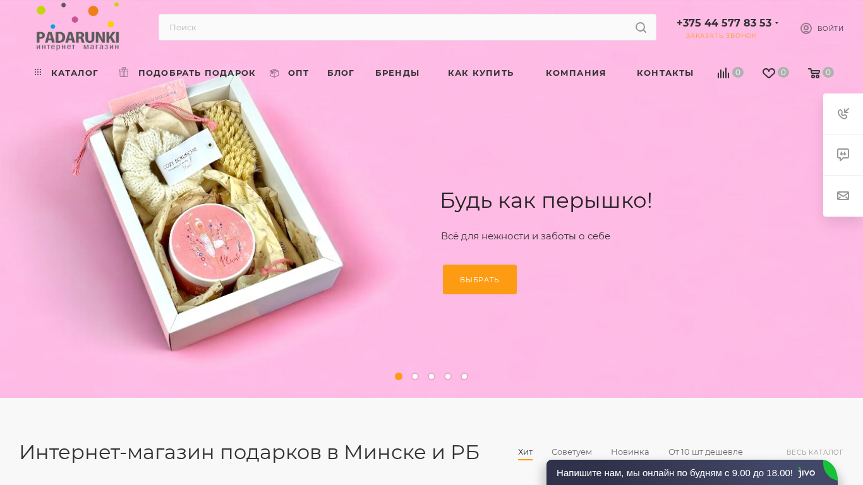Click the callback phone icon in side panel
Screen dimensions: 863x485
[843, 114]
